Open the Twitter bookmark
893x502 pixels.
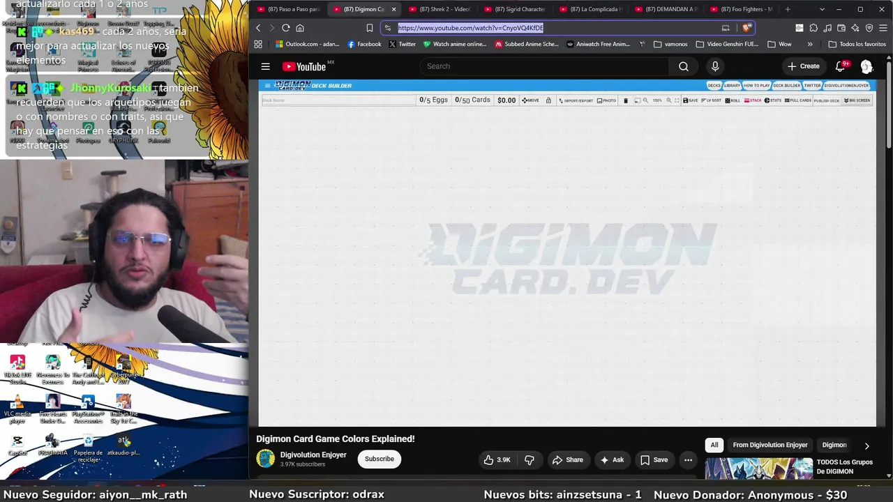pyautogui.click(x=402, y=44)
